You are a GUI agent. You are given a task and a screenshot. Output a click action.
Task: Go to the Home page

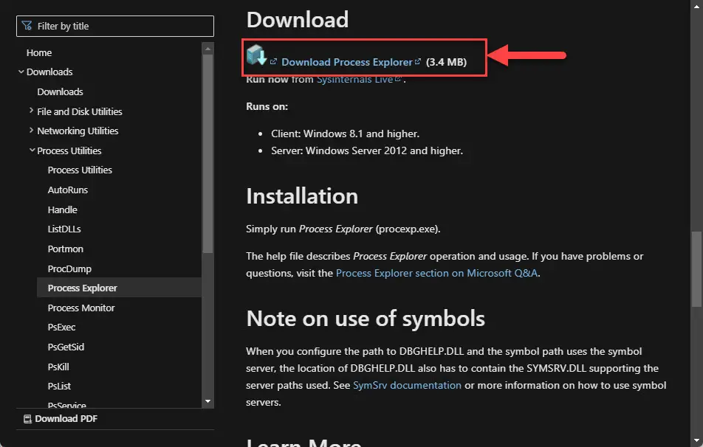pyautogui.click(x=40, y=52)
